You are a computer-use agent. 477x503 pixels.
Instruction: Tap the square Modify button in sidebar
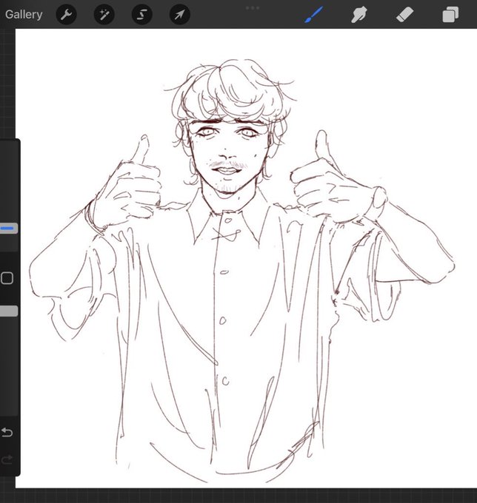pos(7,278)
